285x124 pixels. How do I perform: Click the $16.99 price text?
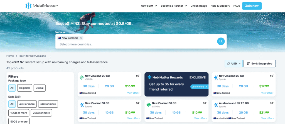pyautogui.click(x=130, y=86)
